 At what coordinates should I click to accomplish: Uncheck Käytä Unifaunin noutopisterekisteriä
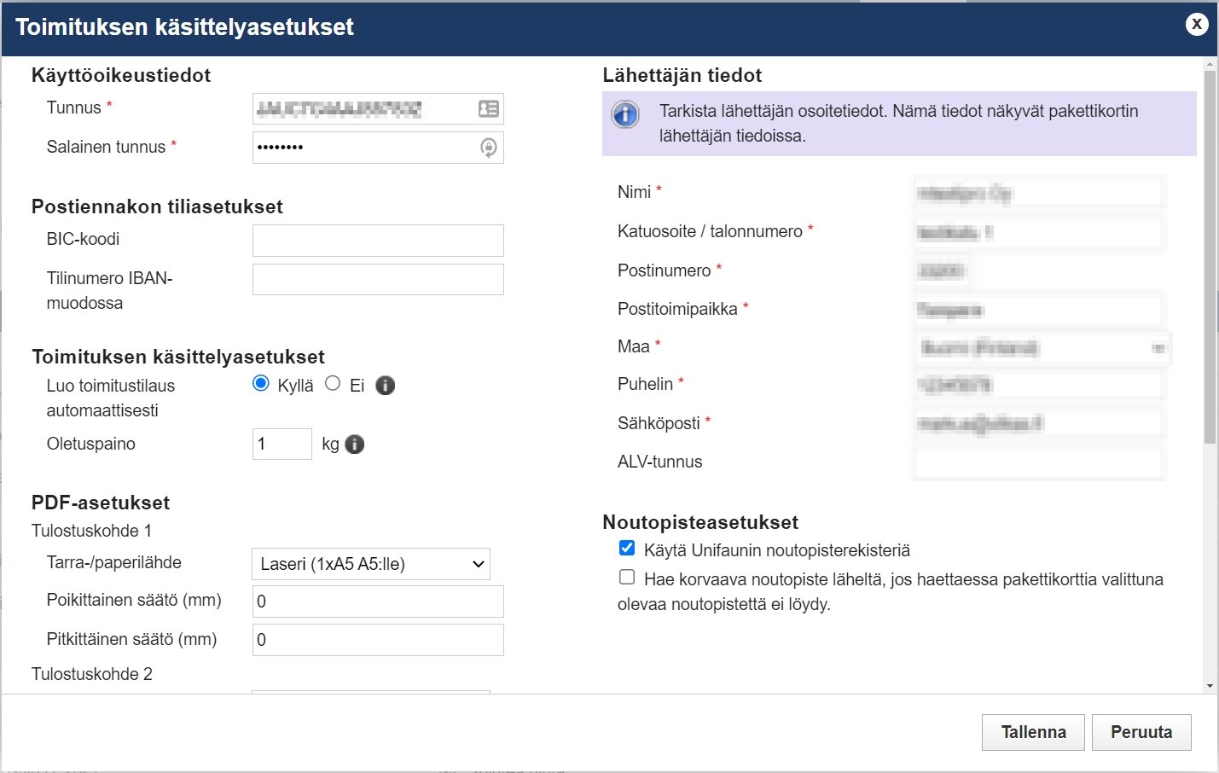(x=627, y=548)
